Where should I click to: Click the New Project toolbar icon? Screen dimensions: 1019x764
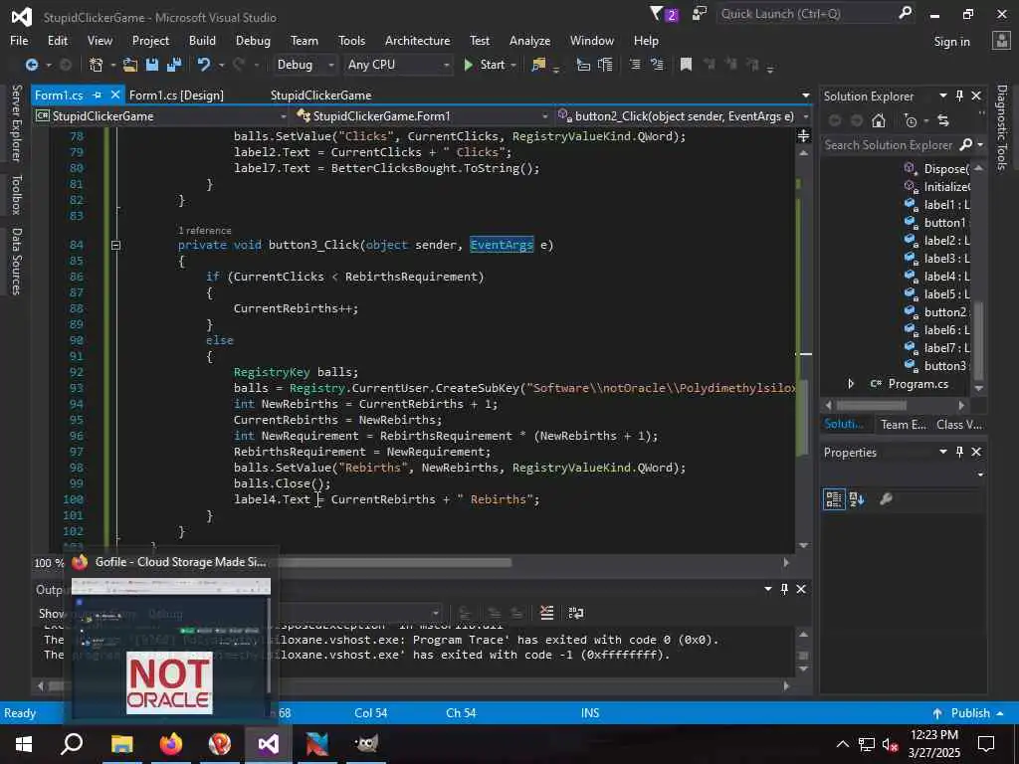pyautogui.click(x=97, y=65)
